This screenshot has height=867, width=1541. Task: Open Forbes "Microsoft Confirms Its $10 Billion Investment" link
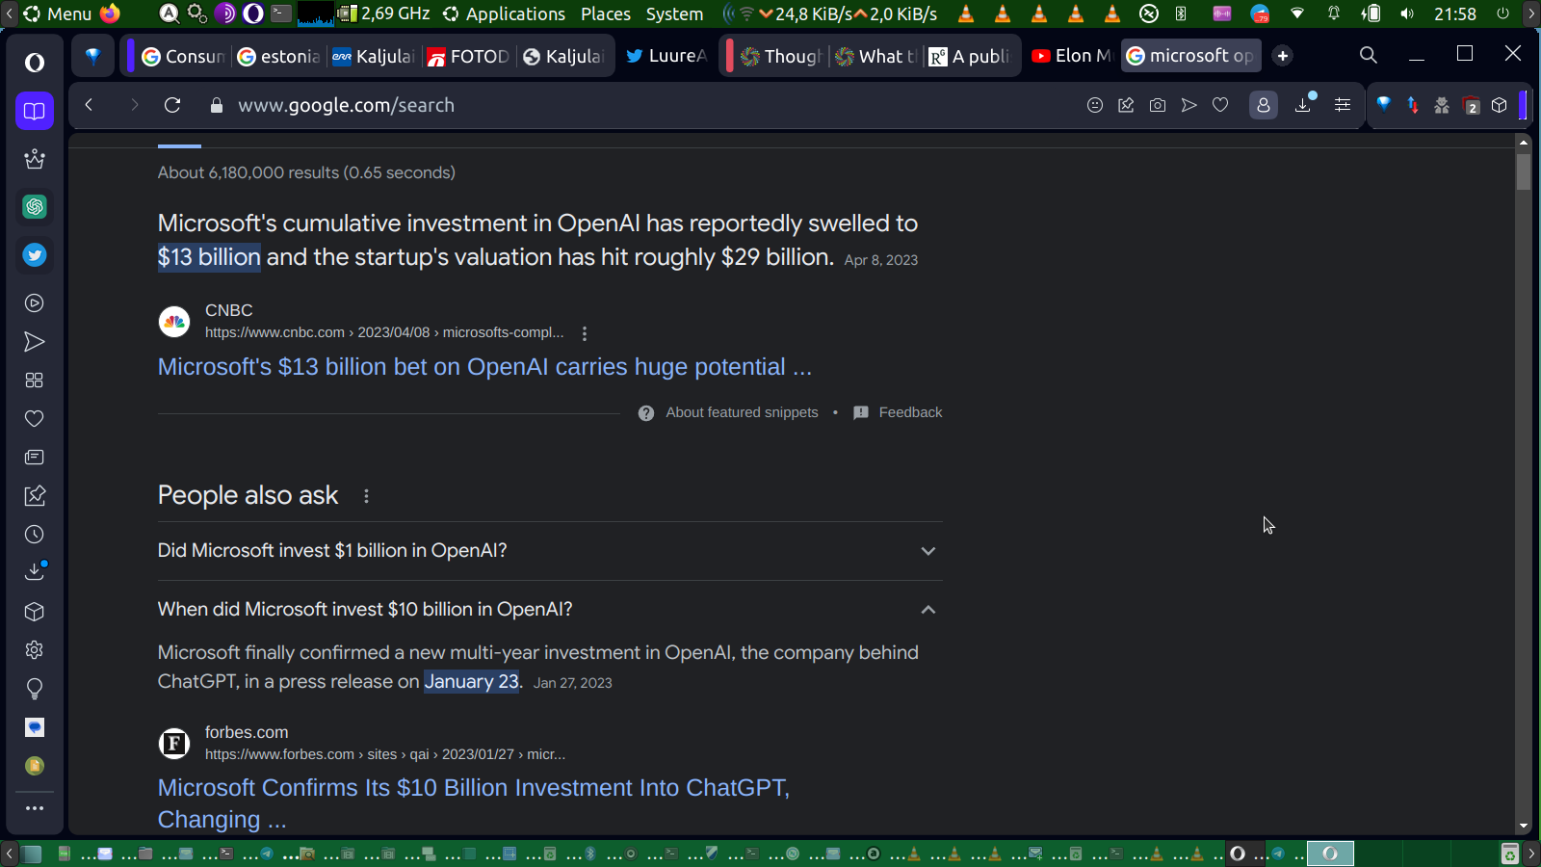pyautogui.click(x=474, y=803)
